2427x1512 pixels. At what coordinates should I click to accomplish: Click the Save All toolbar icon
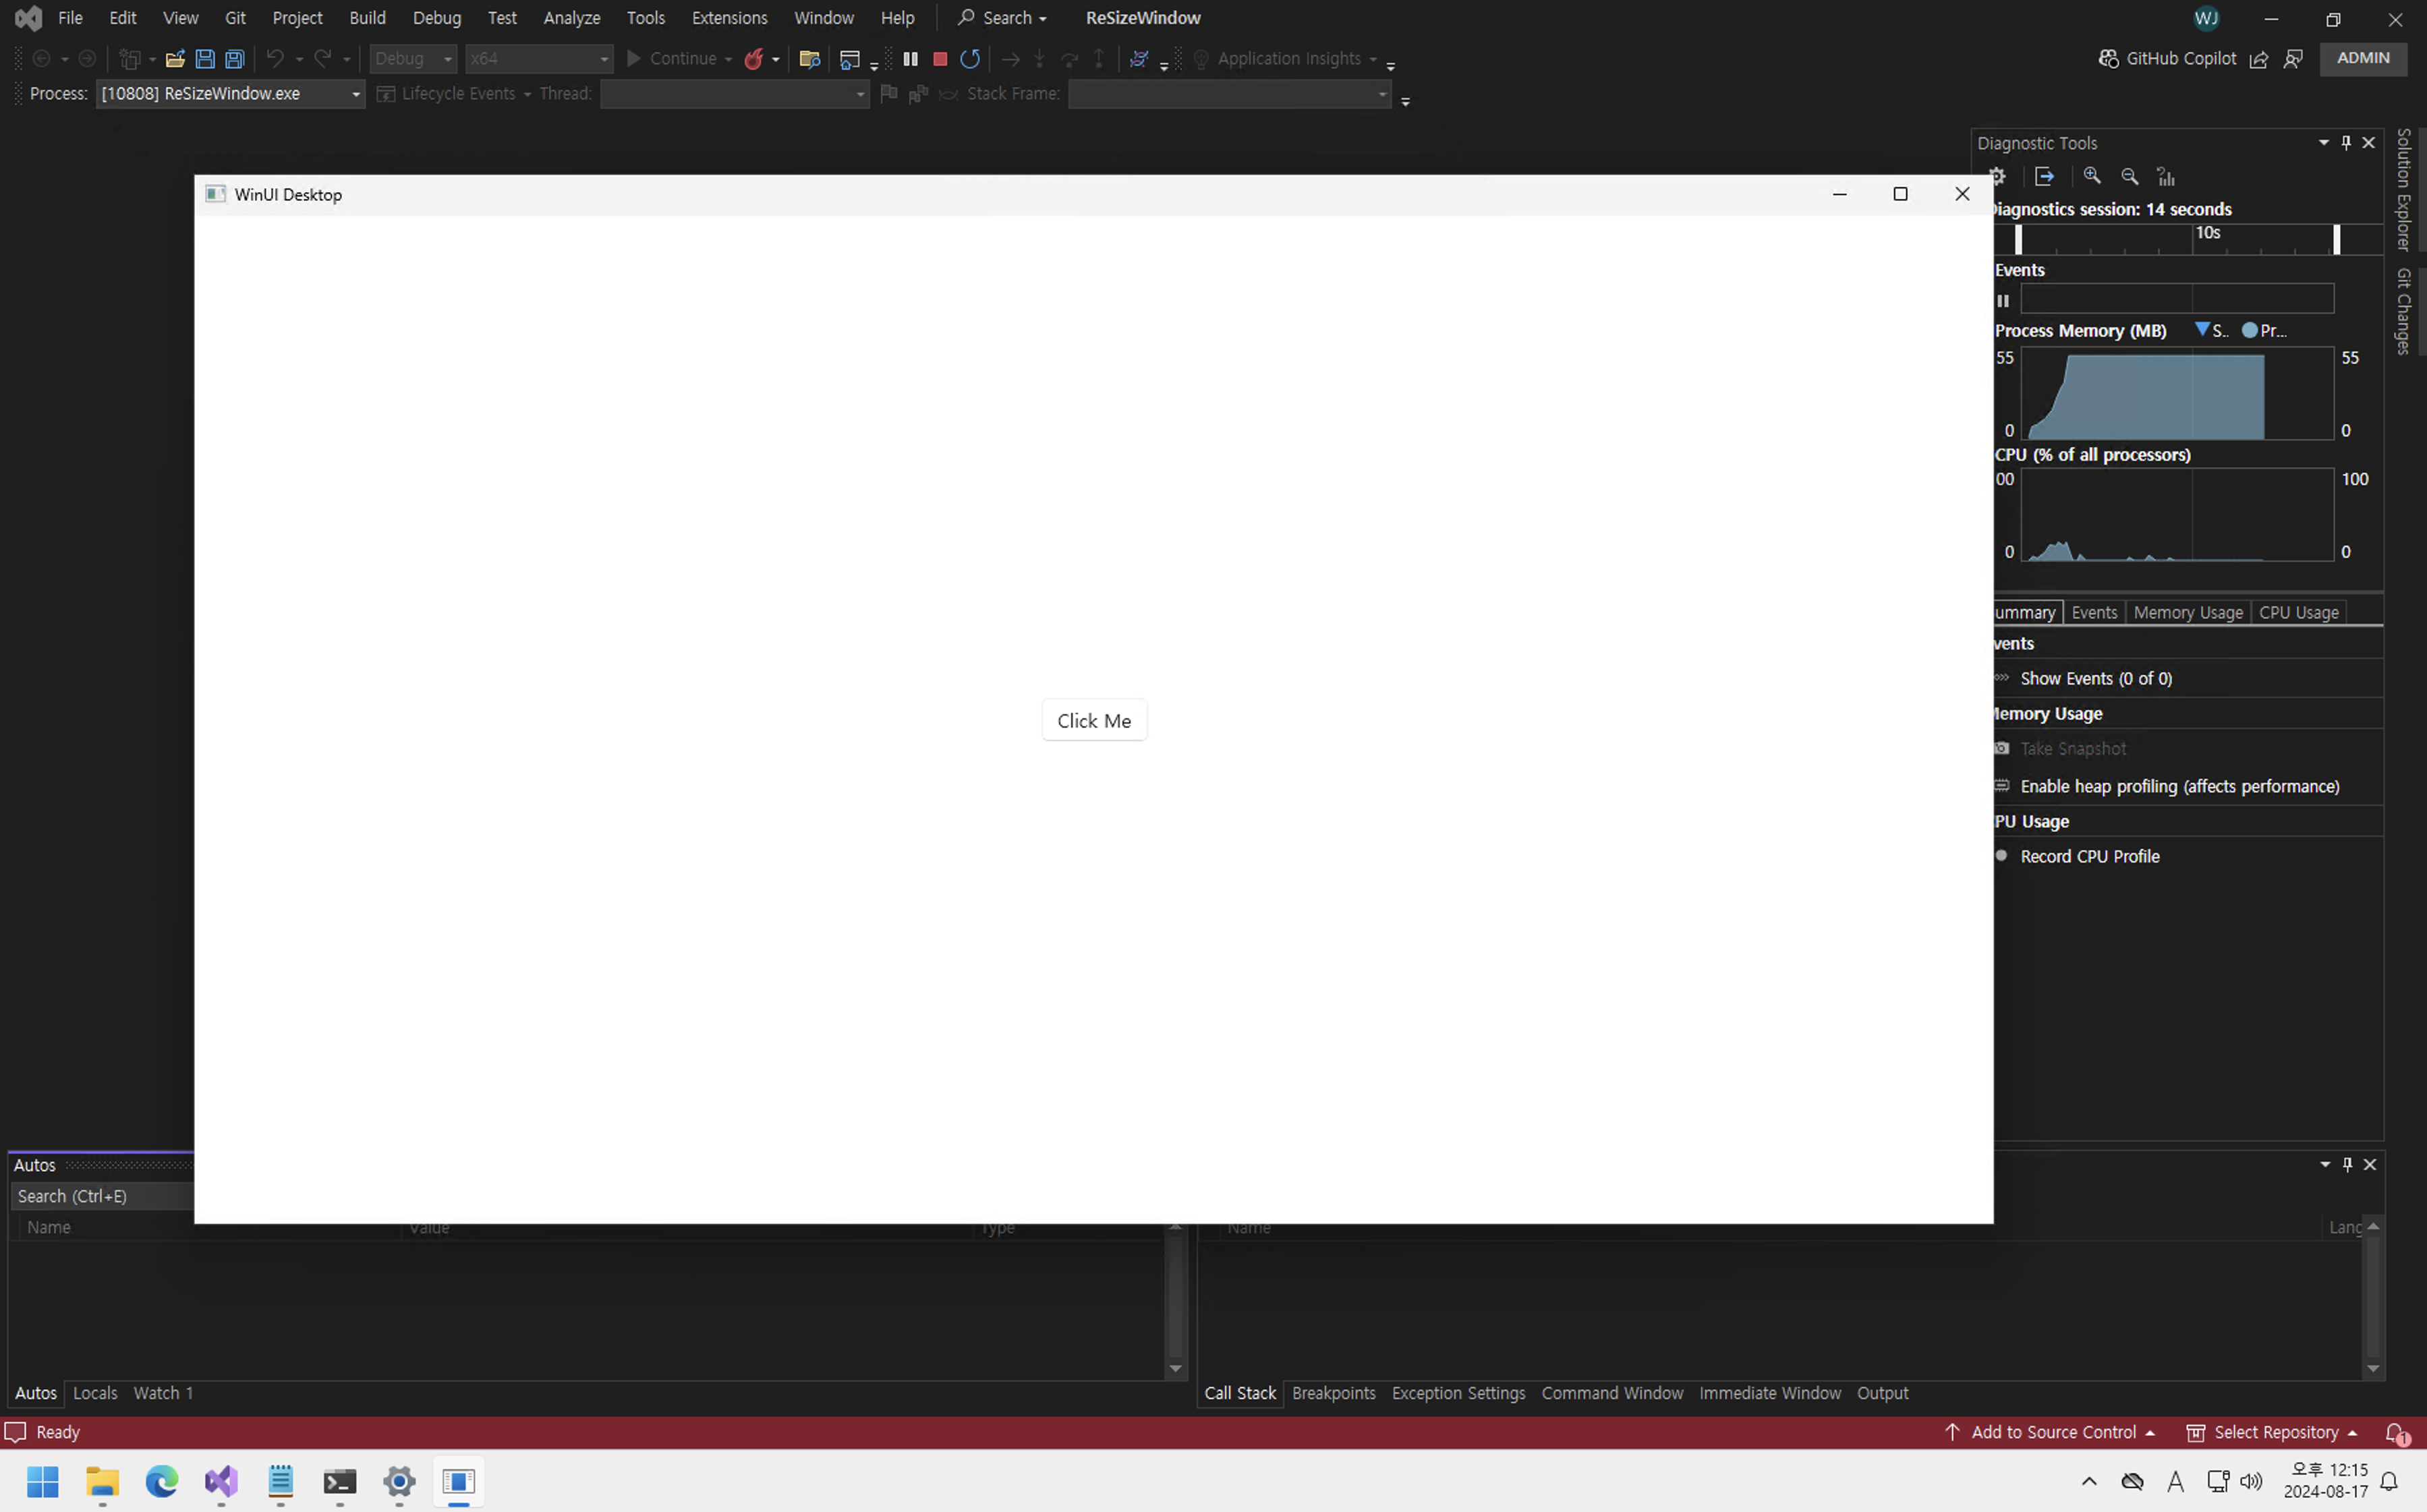click(x=235, y=59)
